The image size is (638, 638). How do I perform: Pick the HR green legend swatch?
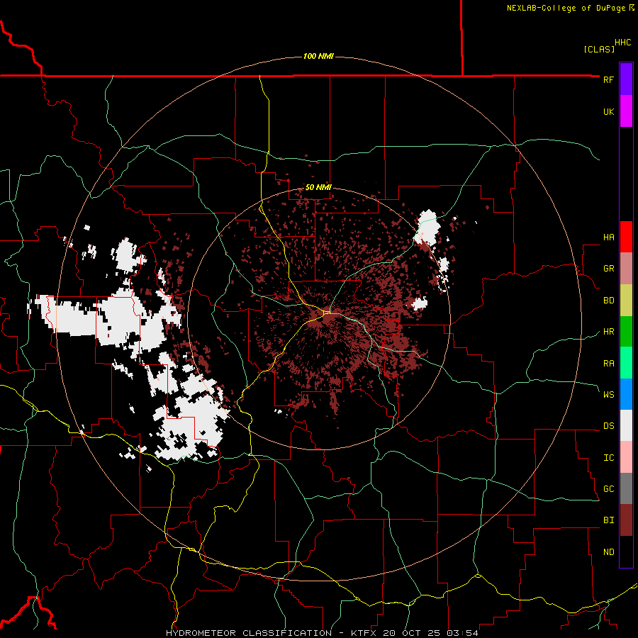click(x=626, y=331)
